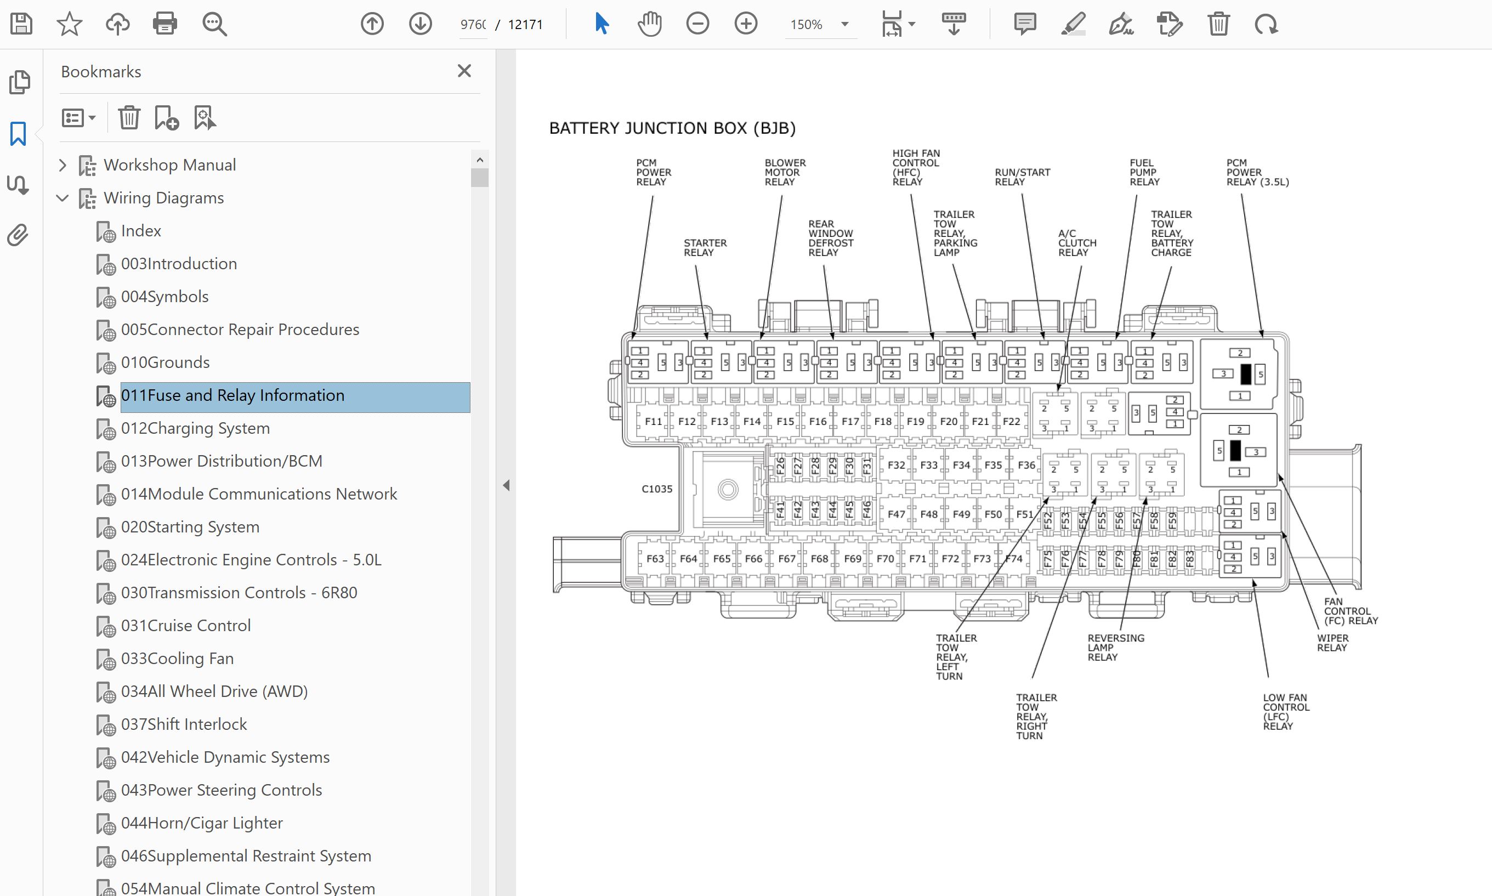
Task: Open the Print dialog icon
Action: click(164, 24)
